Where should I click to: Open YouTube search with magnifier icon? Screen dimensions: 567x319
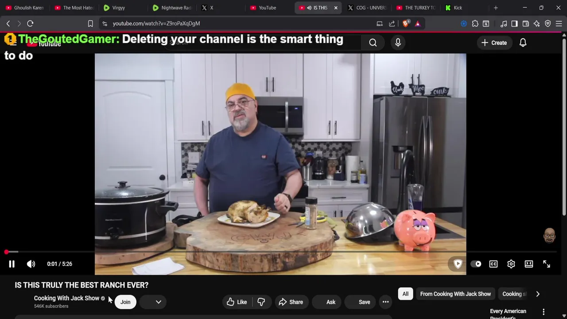pyautogui.click(x=373, y=43)
